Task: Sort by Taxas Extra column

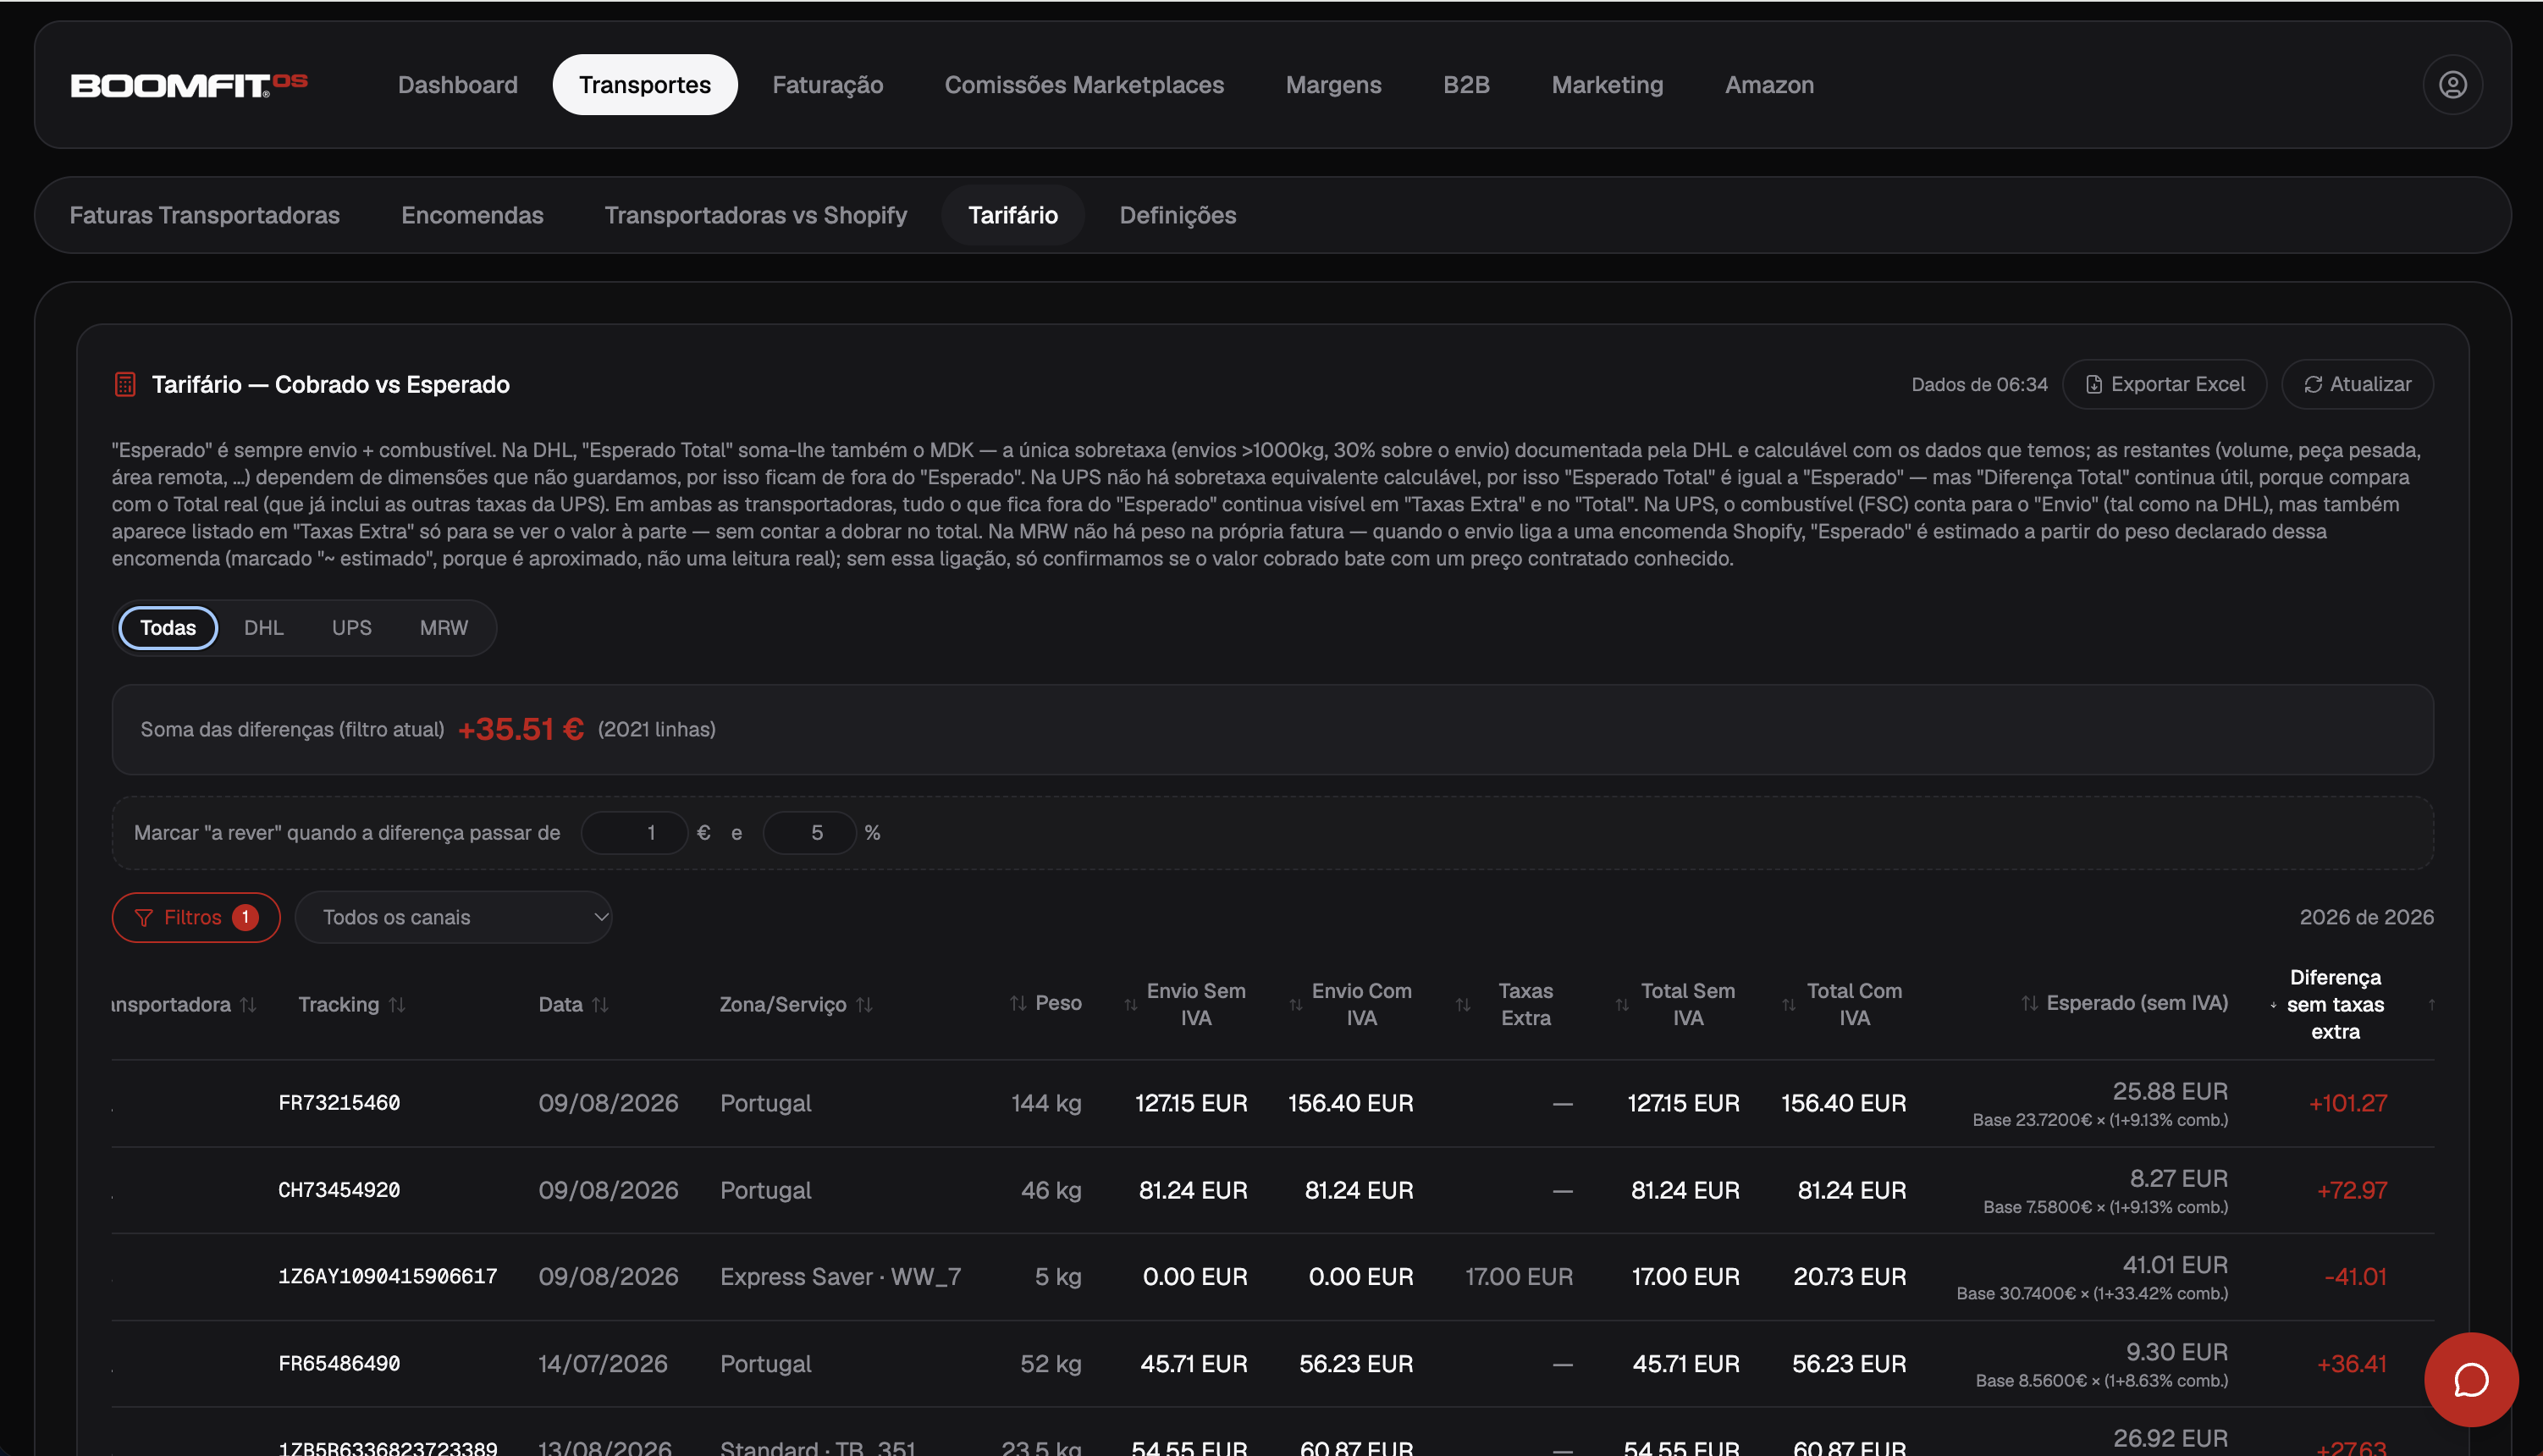Action: tap(1463, 1004)
